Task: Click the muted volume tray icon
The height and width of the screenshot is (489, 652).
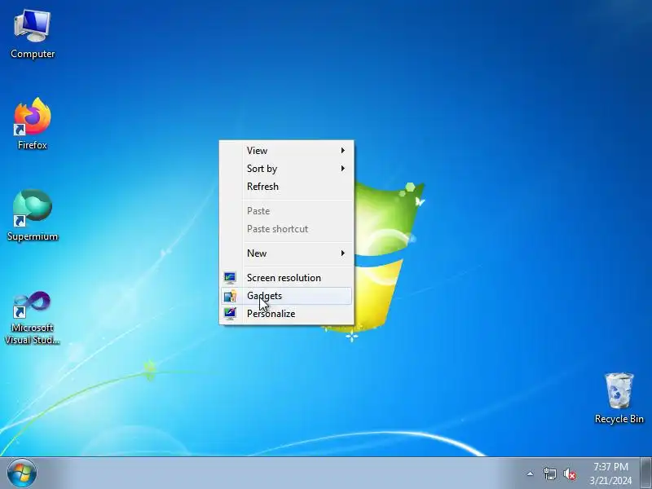Action: [x=570, y=474]
